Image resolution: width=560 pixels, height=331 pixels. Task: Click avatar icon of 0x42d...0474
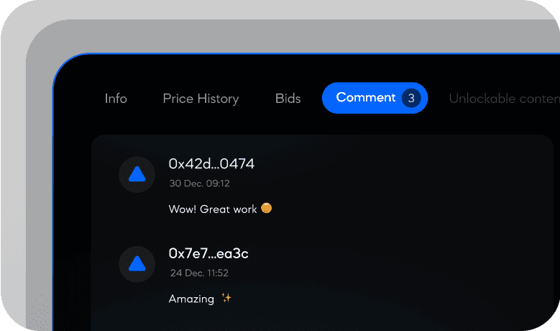coord(137,174)
